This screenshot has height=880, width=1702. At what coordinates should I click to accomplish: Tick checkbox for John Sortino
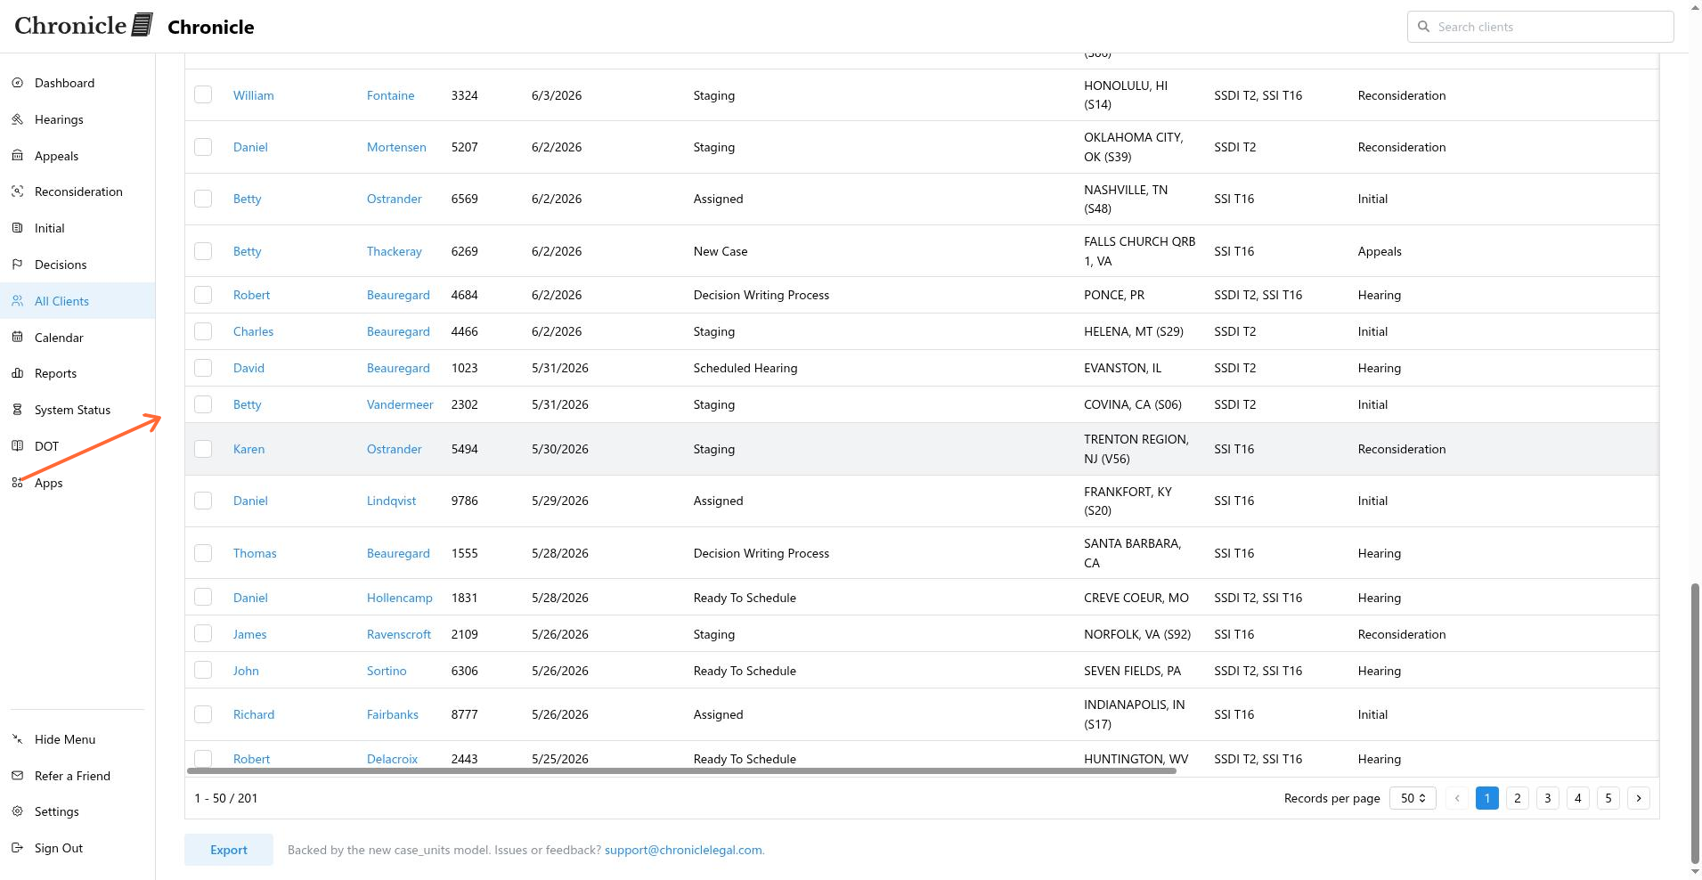point(203,670)
